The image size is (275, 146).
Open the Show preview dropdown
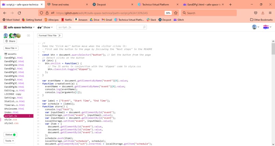[45, 27]
